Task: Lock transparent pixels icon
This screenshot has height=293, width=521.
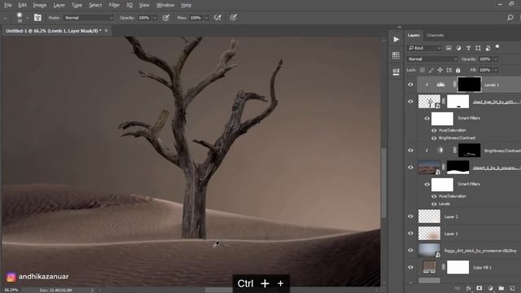Action: (x=422, y=70)
